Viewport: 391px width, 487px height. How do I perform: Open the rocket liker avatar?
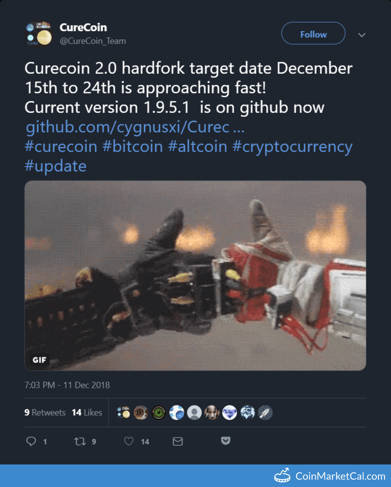pyautogui.click(x=265, y=413)
